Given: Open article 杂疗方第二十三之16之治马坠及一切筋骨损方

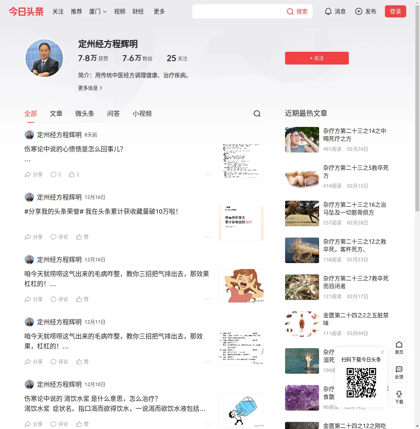Looking at the screenshot, I should 355,208.
